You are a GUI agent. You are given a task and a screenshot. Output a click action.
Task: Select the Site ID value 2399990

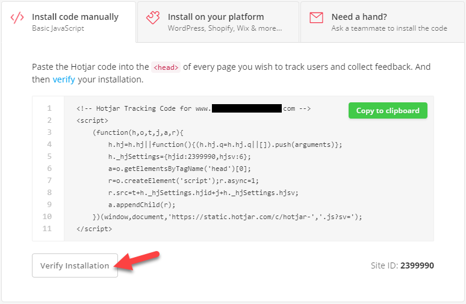(x=417, y=265)
